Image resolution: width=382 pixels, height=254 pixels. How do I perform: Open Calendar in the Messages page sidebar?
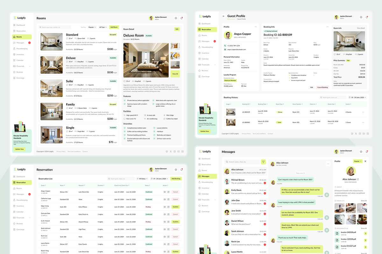click(205, 194)
